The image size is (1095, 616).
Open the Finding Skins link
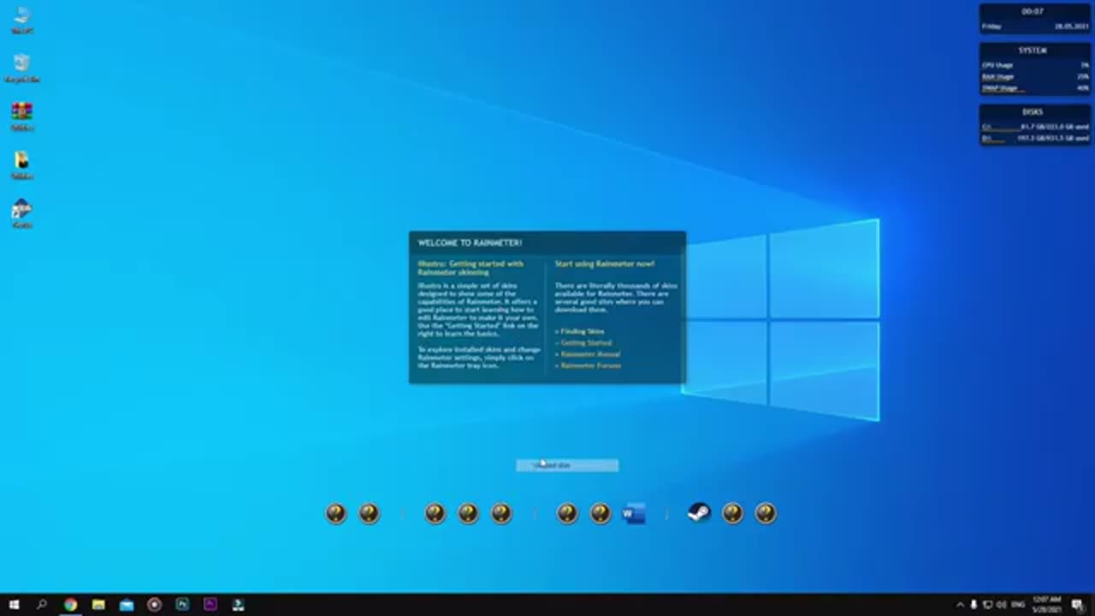tap(582, 331)
